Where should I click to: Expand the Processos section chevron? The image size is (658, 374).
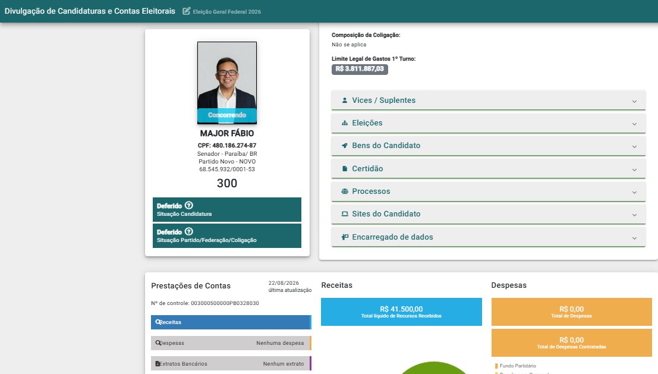click(634, 192)
